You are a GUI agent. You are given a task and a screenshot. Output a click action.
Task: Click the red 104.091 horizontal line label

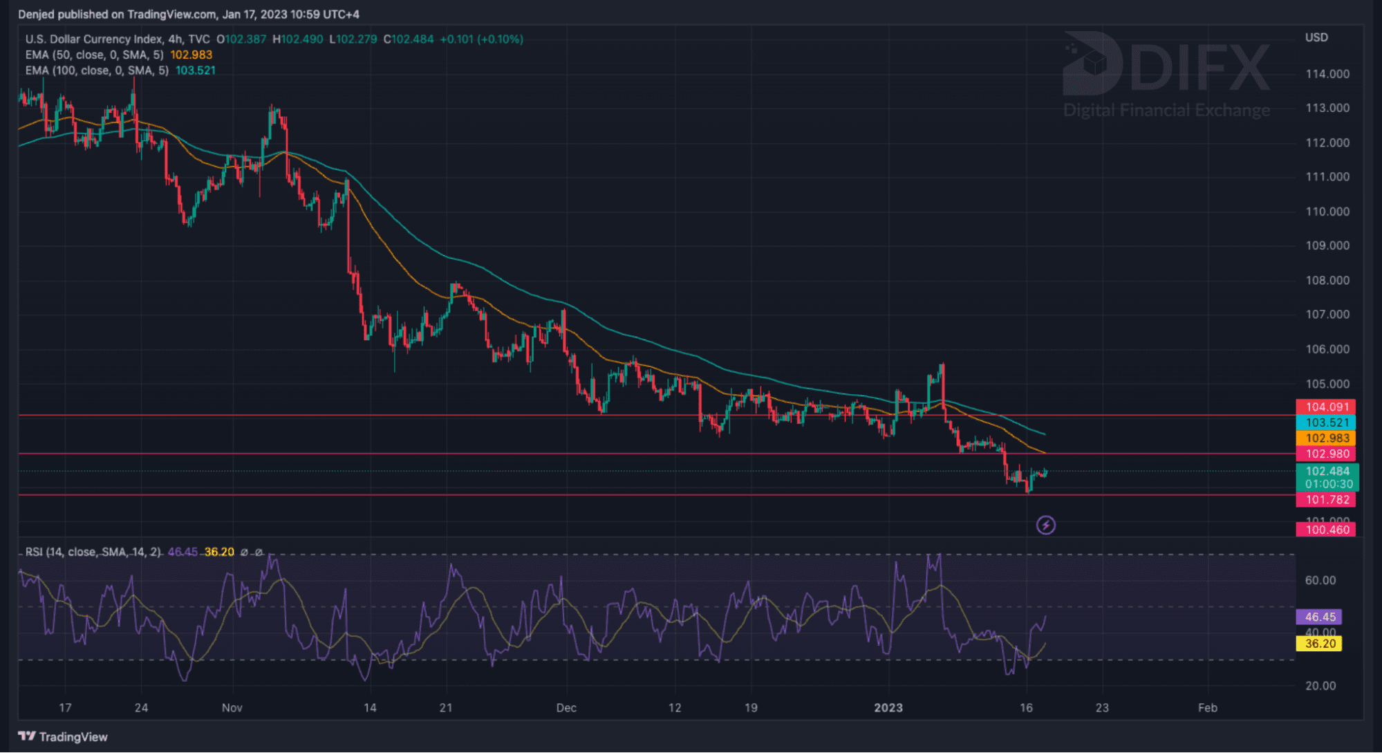(1327, 407)
